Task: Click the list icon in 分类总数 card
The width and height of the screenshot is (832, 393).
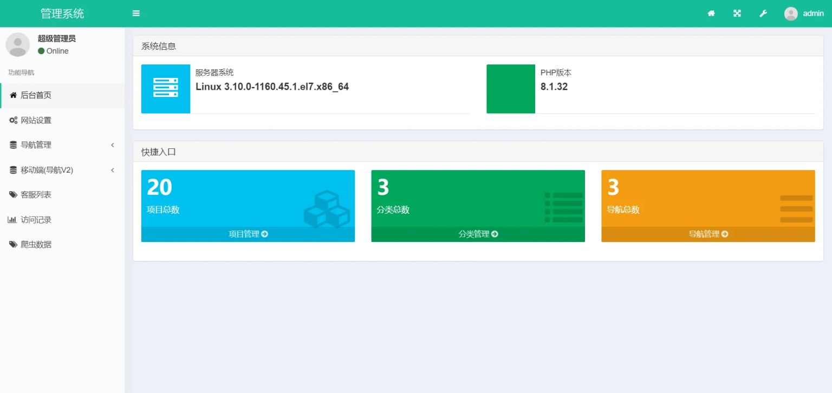Action: [563, 207]
